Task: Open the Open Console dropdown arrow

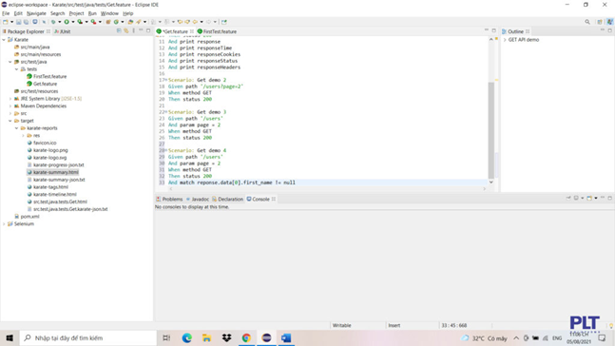Action: [596, 198]
